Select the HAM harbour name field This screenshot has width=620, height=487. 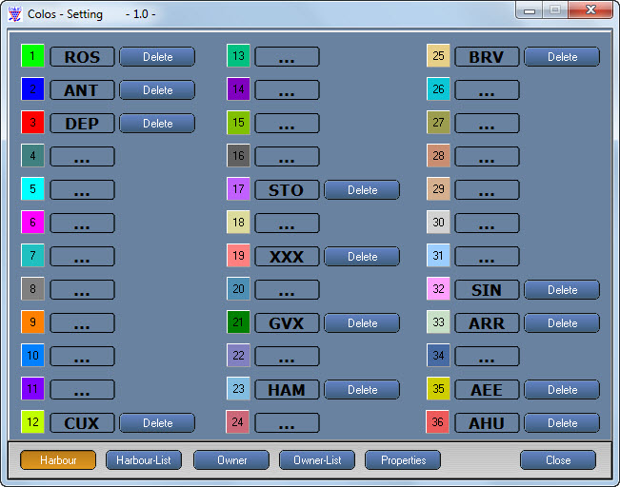pyautogui.click(x=287, y=390)
